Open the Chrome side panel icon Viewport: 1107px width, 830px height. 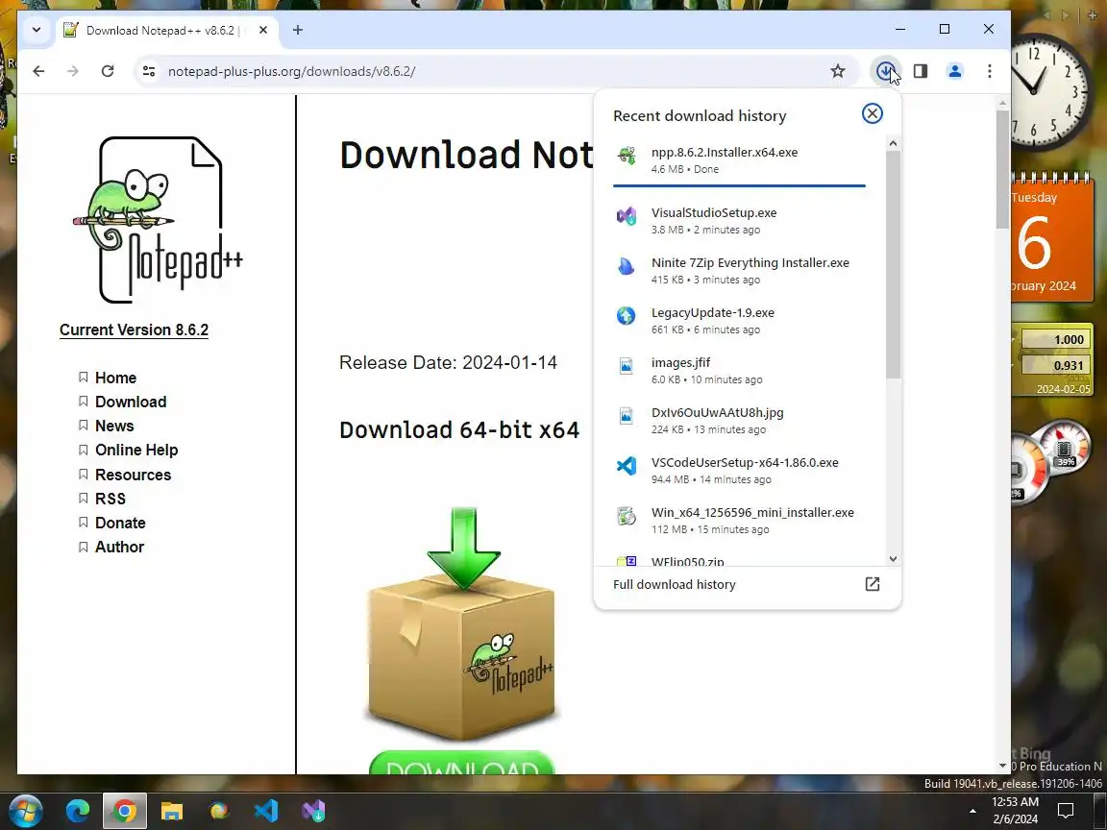point(920,70)
